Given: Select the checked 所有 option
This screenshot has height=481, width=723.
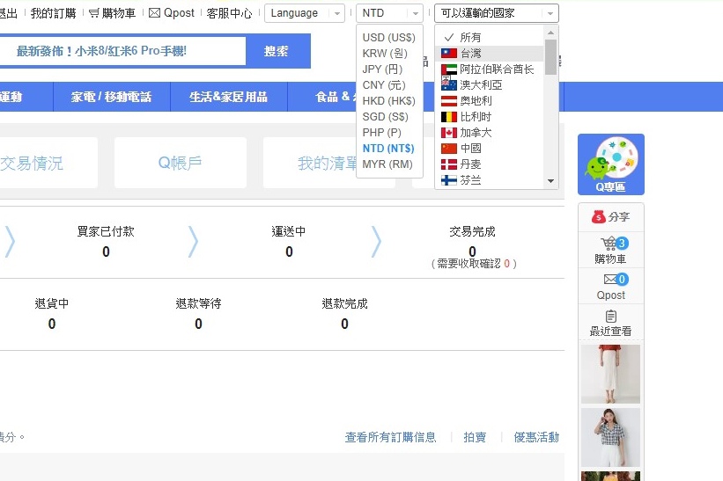Looking at the screenshot, I should [x=490, y=37].
